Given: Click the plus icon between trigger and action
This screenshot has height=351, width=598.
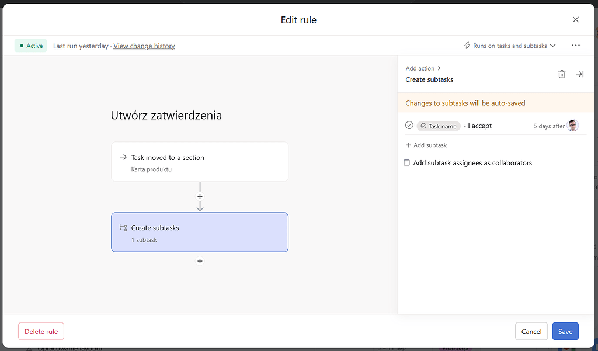Looking at the screenshot, I should [200, 197].
